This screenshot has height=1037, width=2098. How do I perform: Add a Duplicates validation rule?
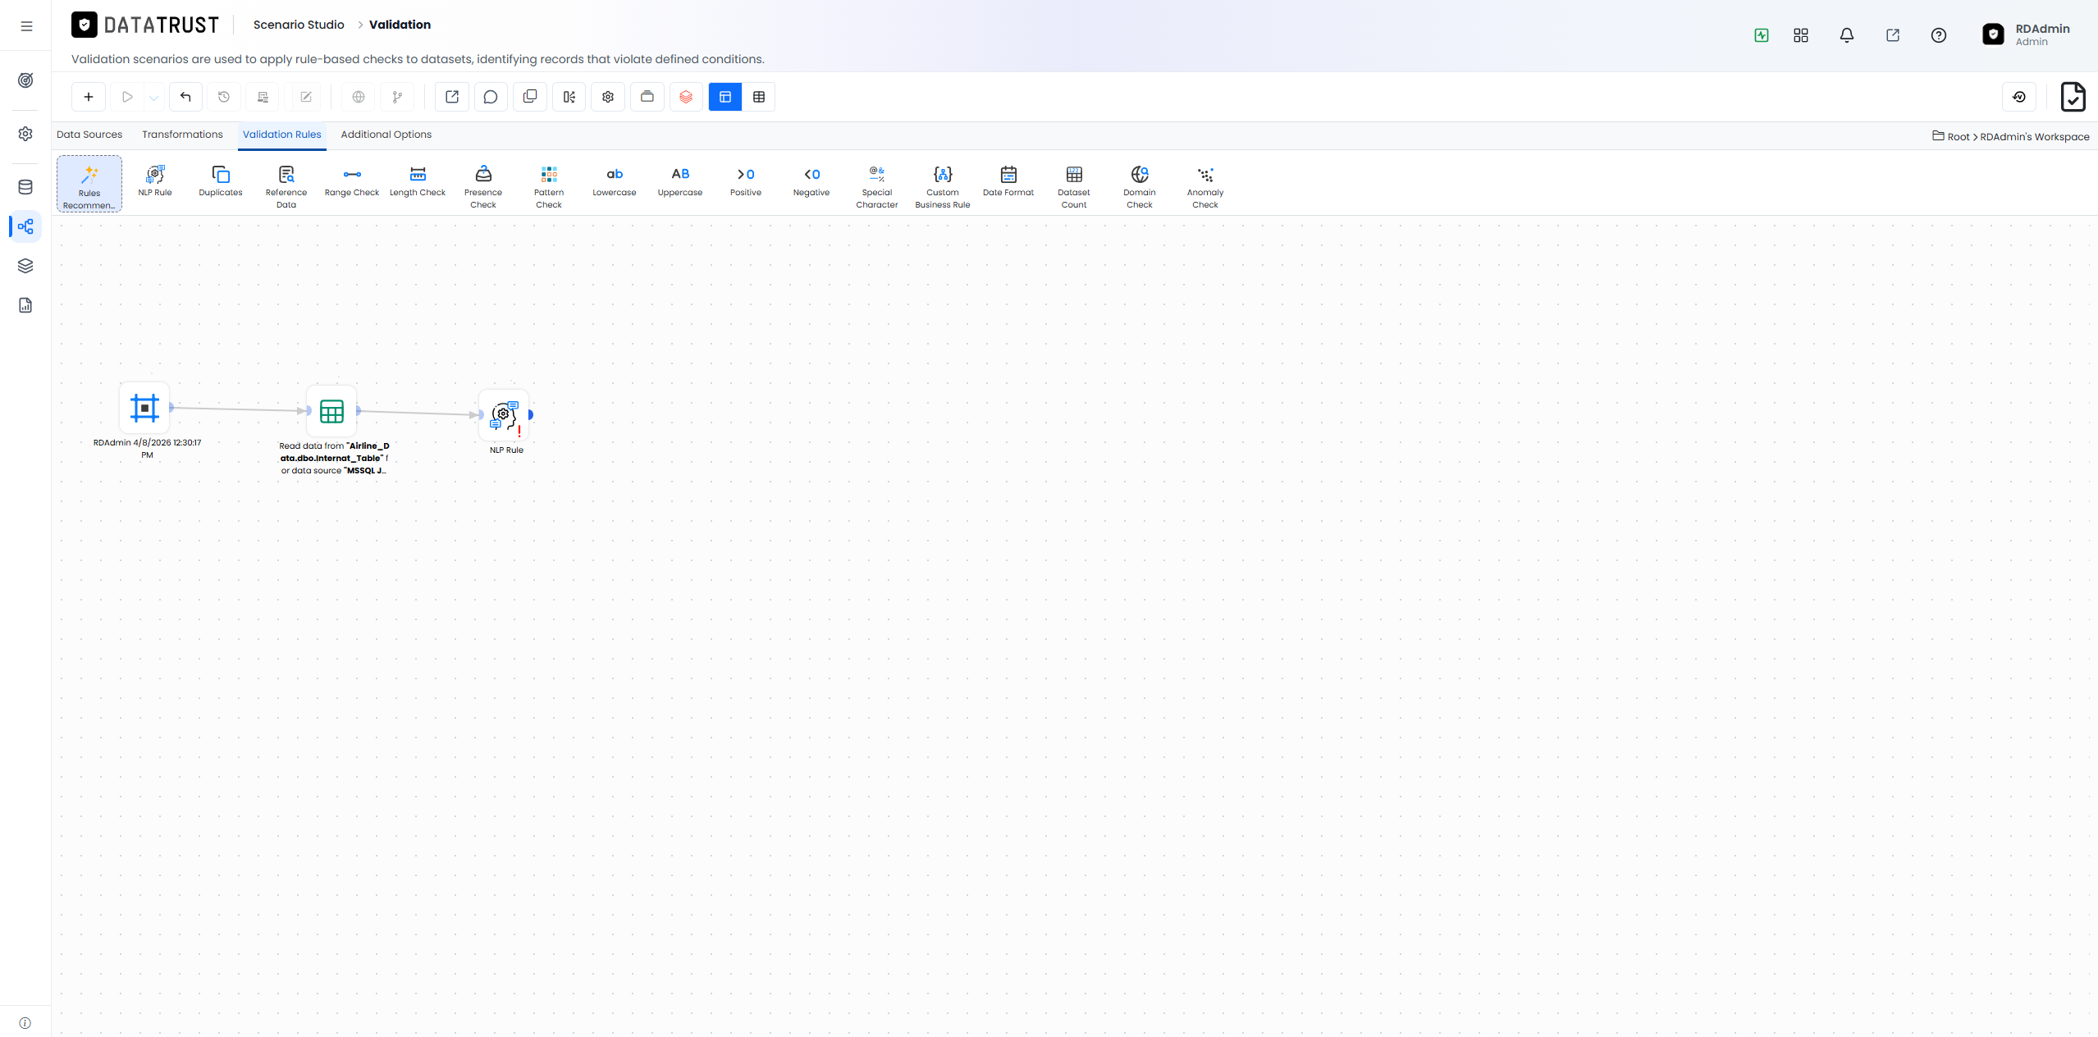[x=221, y=181]
